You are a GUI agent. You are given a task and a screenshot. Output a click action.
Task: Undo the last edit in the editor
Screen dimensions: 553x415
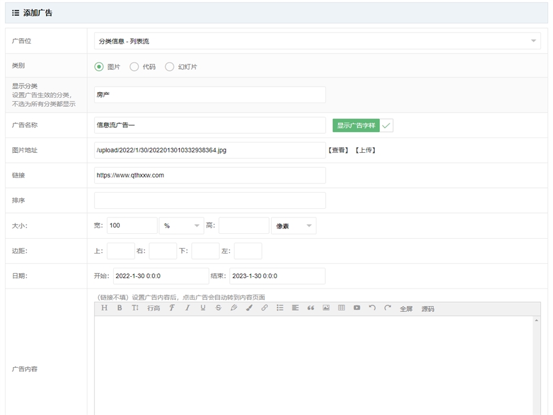pos(372,308)
